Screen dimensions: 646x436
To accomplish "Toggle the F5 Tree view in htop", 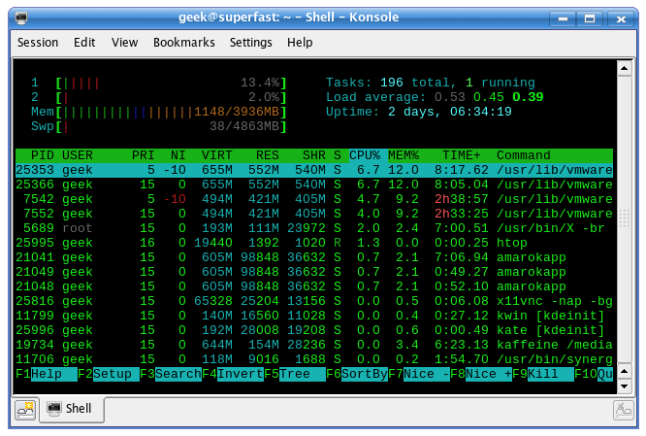I will [x=292, y=374].
